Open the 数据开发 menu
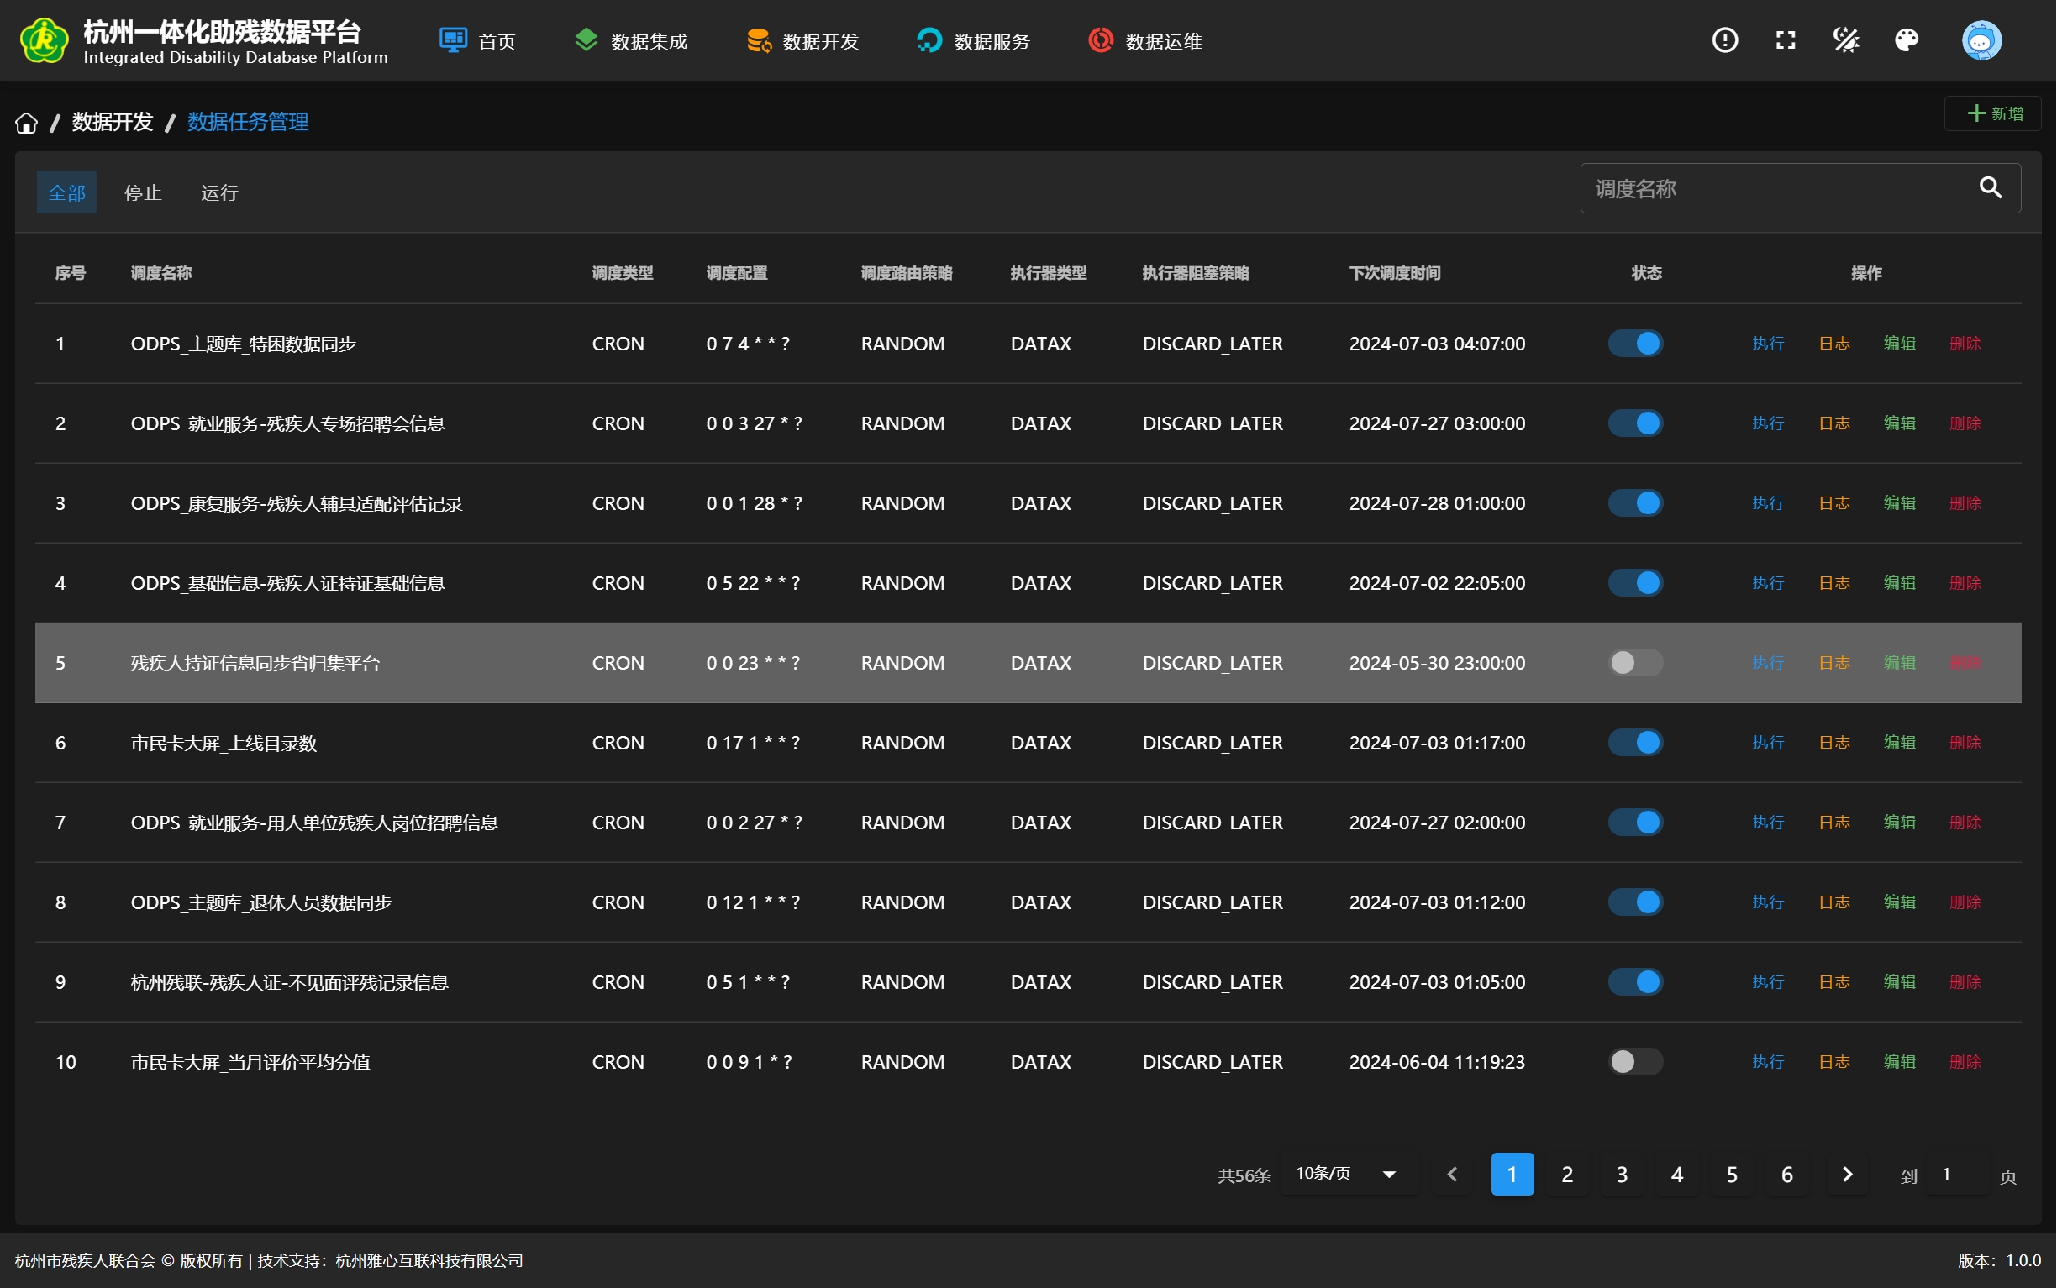Image resolution: width=2057 pixels, height=1288 pixels. tap(802, 41)
